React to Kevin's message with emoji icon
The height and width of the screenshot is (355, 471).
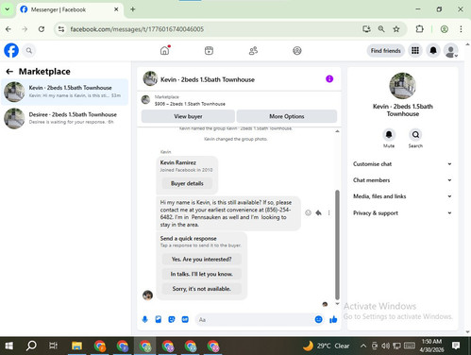point(308,213)
